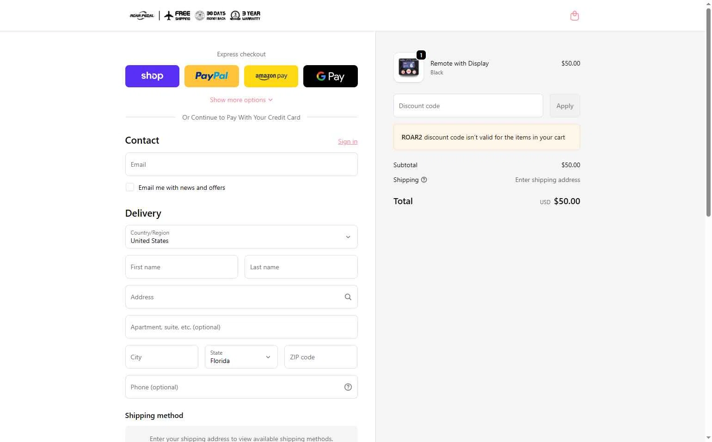Click the Apply discount button
This screenshot has height=442, width=712.
[x=565, y=106]
